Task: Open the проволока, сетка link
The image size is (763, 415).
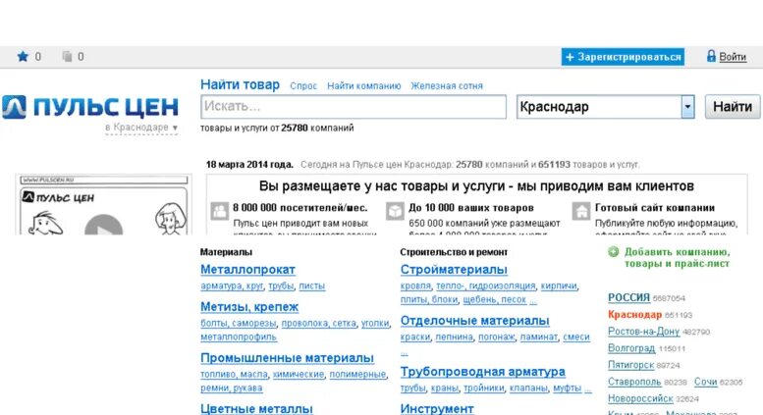Action: pos(319,323)
